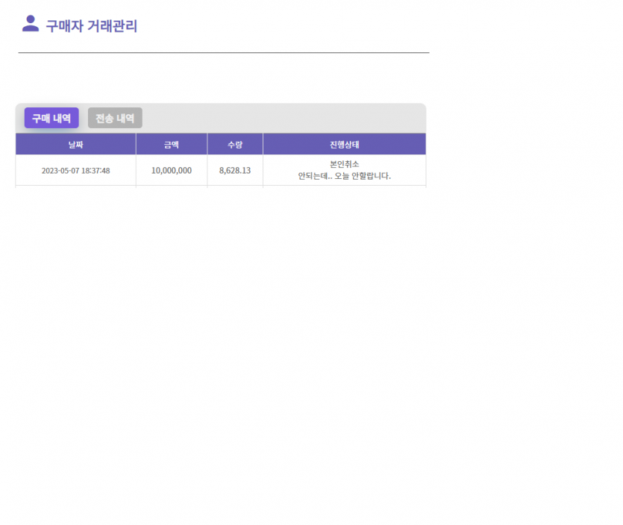The image size is (623, 525).
Task: Click the 날짜 column header
Action: click(x=75, y=145)
